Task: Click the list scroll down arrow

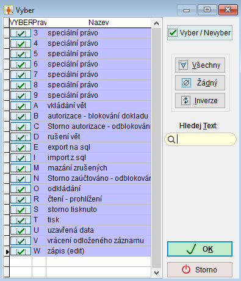Action: click(156, 272)
